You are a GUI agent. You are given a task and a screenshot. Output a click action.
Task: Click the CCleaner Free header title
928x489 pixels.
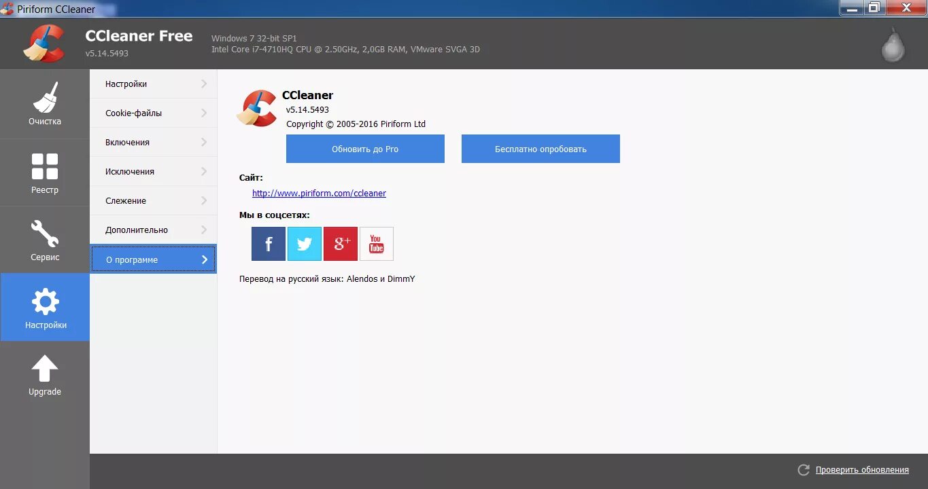coord(139,36)
